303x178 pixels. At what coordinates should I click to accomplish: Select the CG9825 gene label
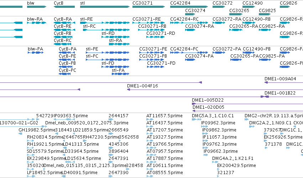(x=267, y=10)
